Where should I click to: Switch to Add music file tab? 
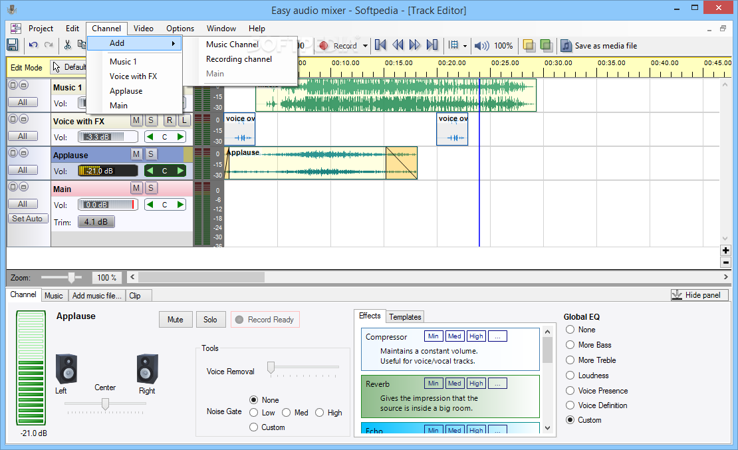(96, 296)
